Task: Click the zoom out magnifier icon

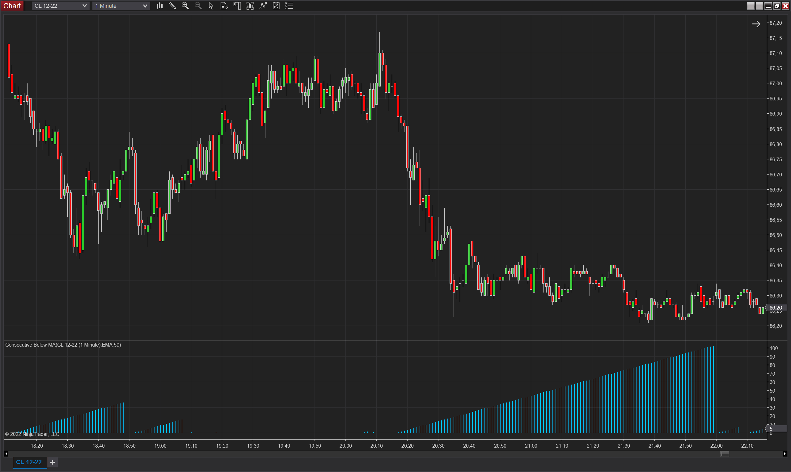Action: pos(198,6)
